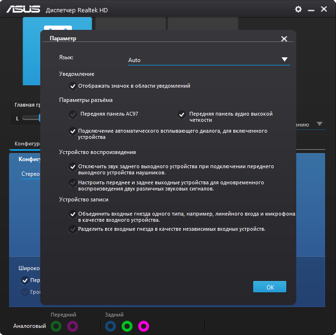
Task: Adjust the main volume balance slider
Action: 31,118
